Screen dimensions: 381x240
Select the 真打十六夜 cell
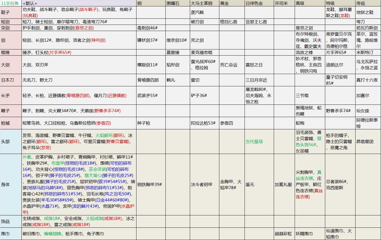tap(367, 80)
